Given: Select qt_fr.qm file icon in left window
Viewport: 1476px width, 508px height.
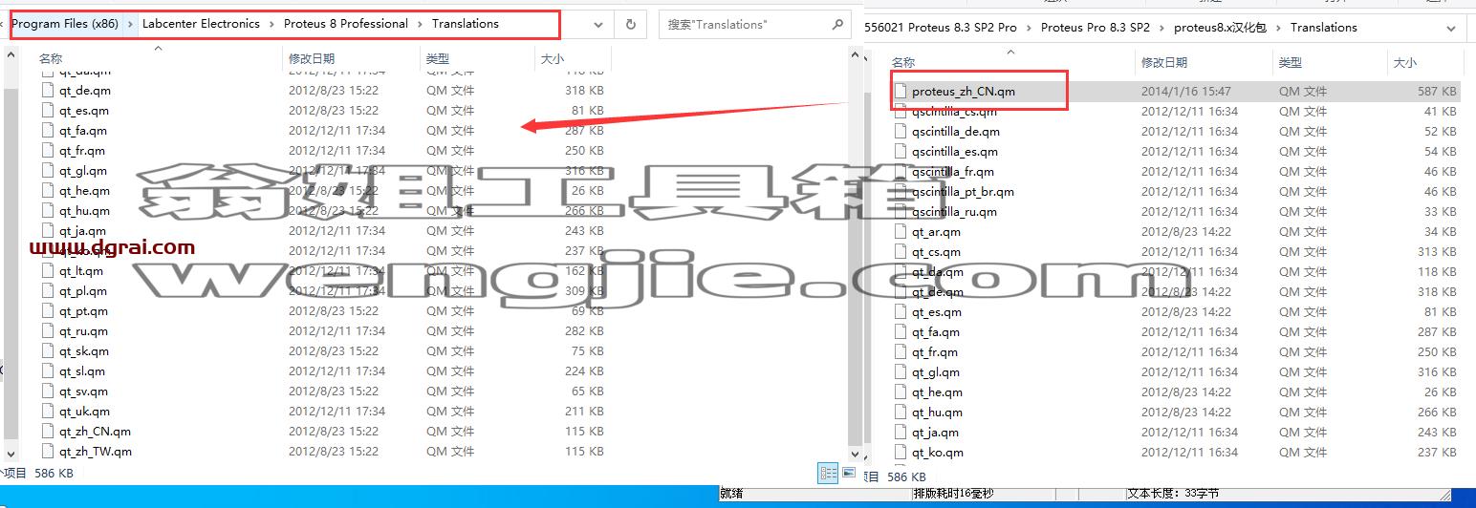Looking at the screenshot, I should (x=49, y=151).
